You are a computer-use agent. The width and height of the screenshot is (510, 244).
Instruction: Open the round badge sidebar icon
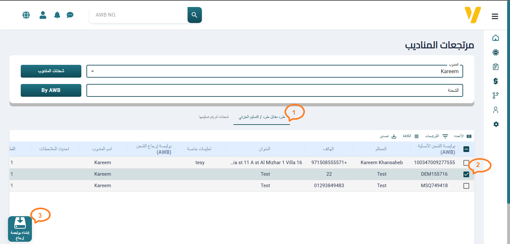pos(496,52)
